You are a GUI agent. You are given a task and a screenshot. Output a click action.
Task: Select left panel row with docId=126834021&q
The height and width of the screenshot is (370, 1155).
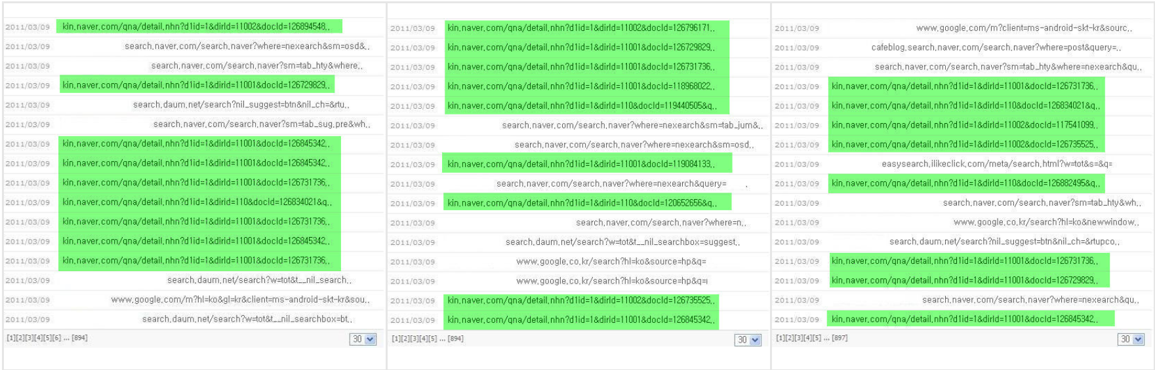(199, 202)
